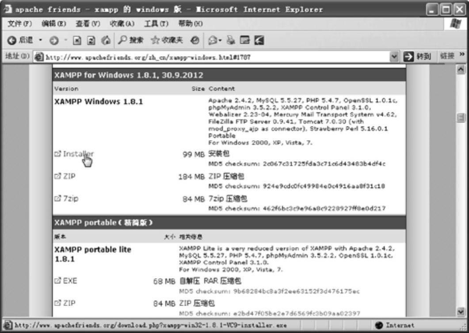
Task: Click the 'Version' column header
Action: (66, 88)
